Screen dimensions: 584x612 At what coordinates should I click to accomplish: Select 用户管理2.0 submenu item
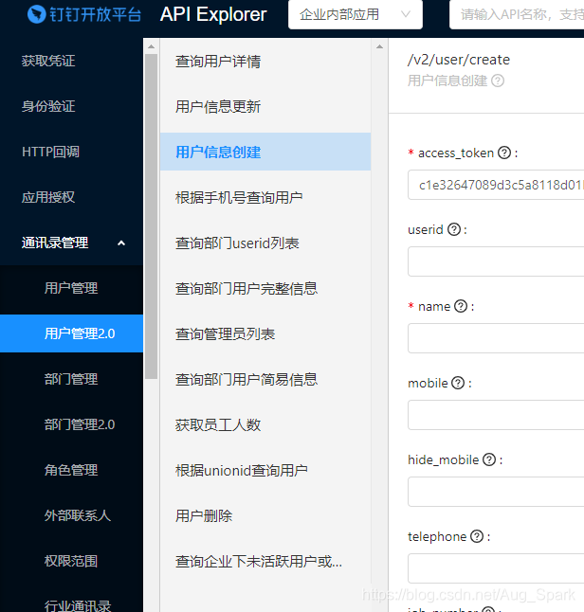[71, 333]
